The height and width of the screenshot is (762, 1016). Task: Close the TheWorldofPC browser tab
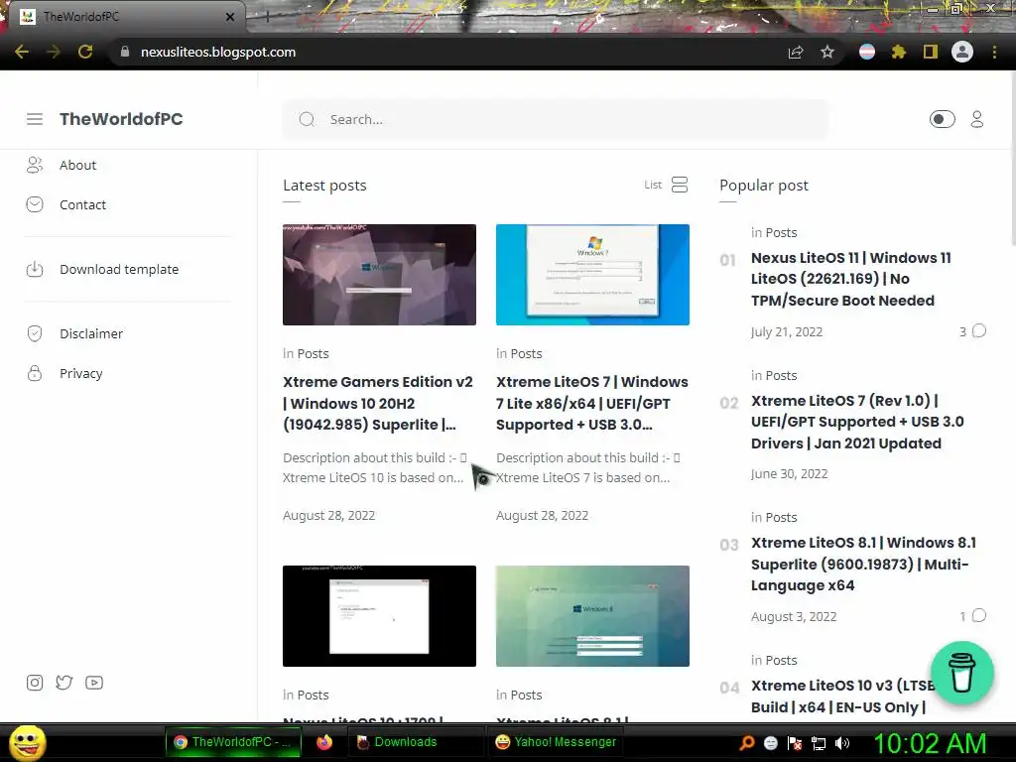click(230, 17)
